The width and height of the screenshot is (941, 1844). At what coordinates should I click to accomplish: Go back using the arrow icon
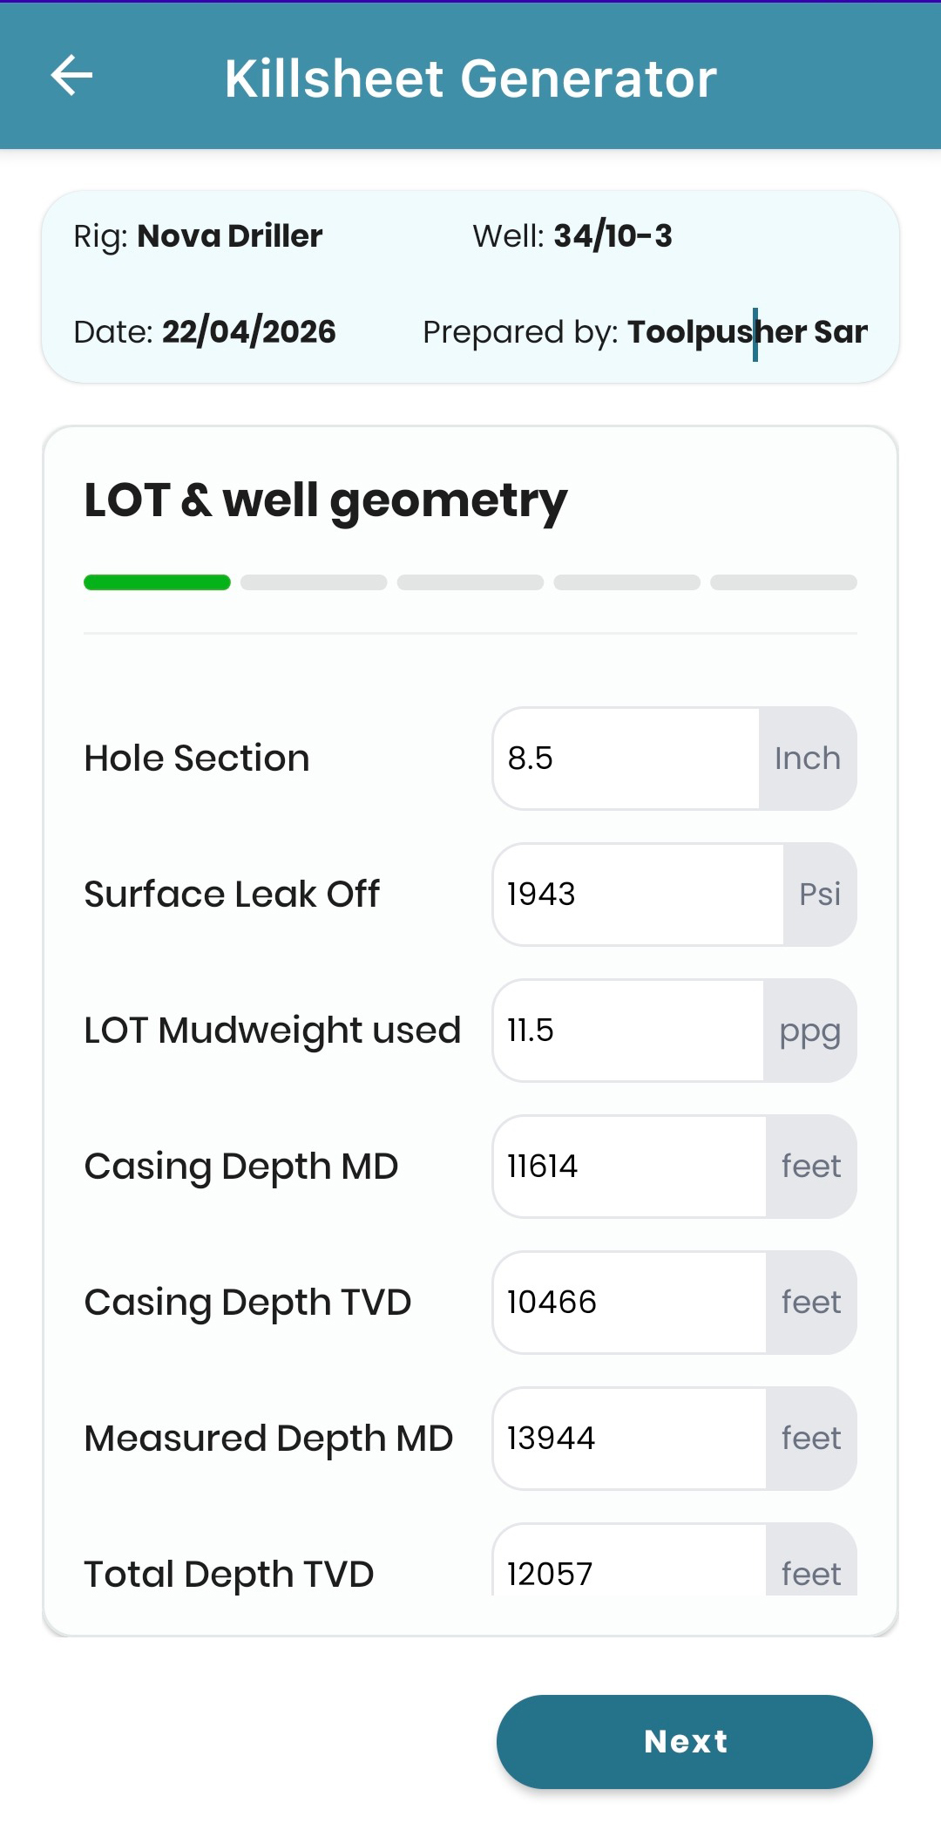(72, 76)
